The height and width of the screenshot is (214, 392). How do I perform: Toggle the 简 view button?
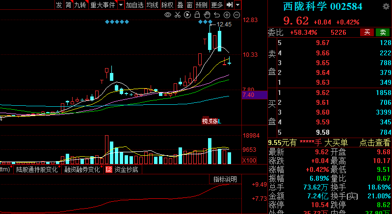click(68, 5)
